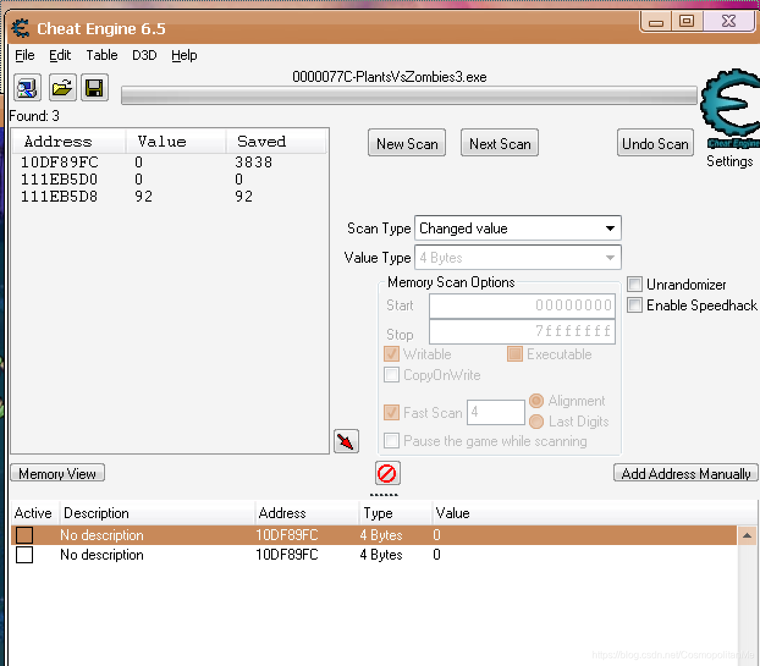Click the Cheat Engine logo above Settings
Screen dimensions: 760x666
730,108
